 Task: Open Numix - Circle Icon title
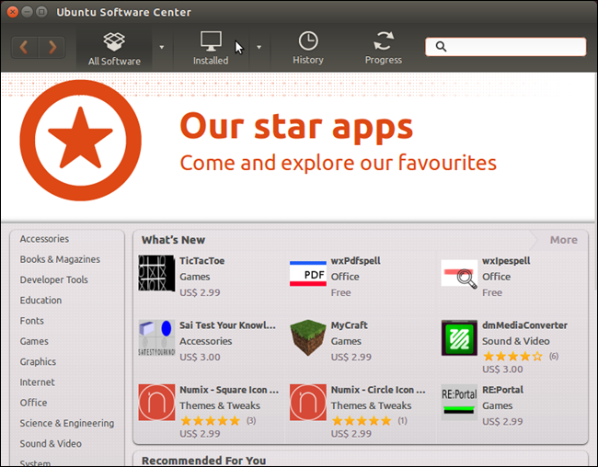[378, 390]
